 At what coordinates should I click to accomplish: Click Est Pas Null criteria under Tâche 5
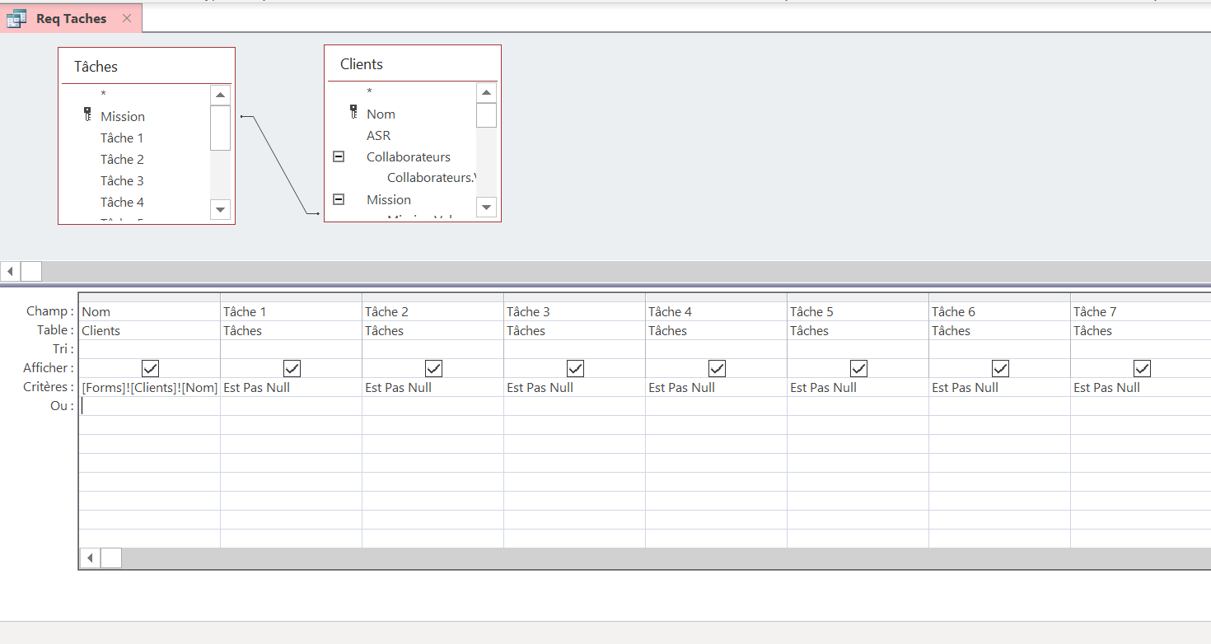click(x=858, y=387)
